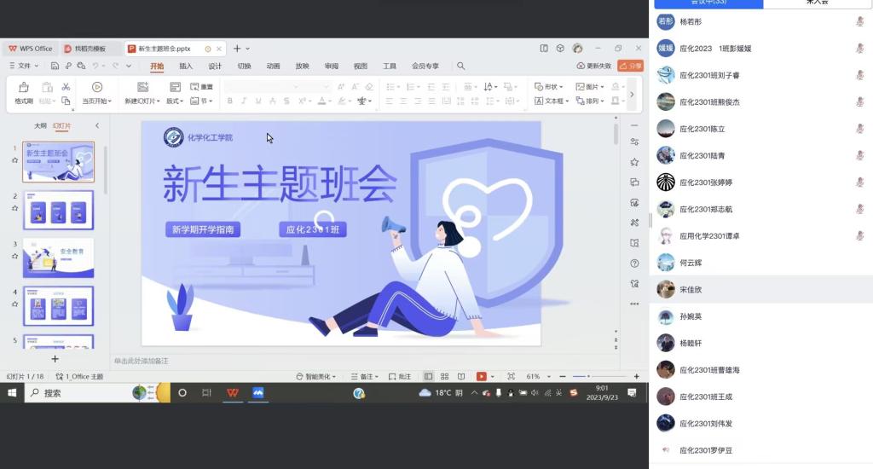
Task: Click the search magnifier icon in ribbon tabs
Action: (461, 66)
